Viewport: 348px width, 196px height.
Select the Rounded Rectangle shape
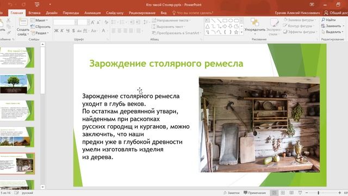(237, 21)
